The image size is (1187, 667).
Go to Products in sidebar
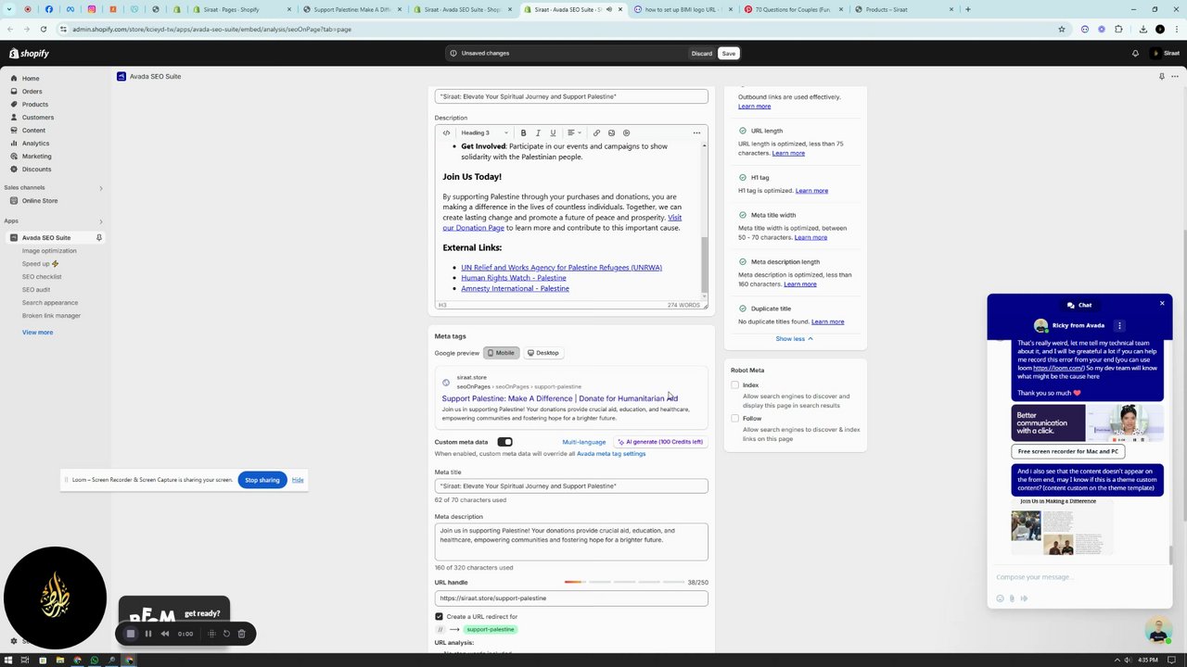point(35,105)
